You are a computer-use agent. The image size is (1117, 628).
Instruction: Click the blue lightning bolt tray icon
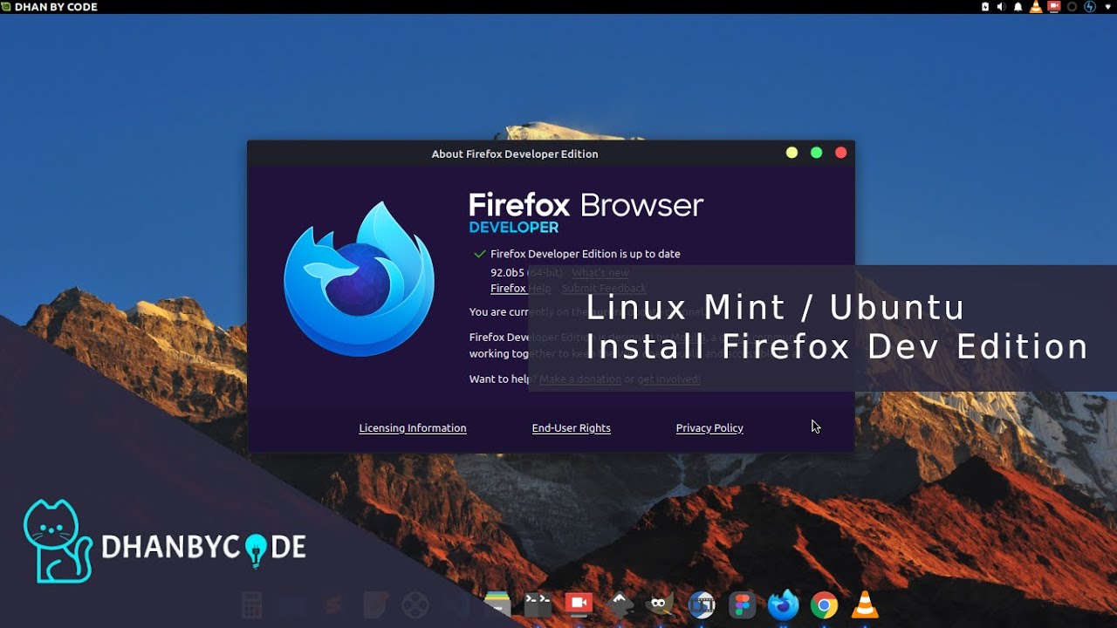[x=1090, y=6]
